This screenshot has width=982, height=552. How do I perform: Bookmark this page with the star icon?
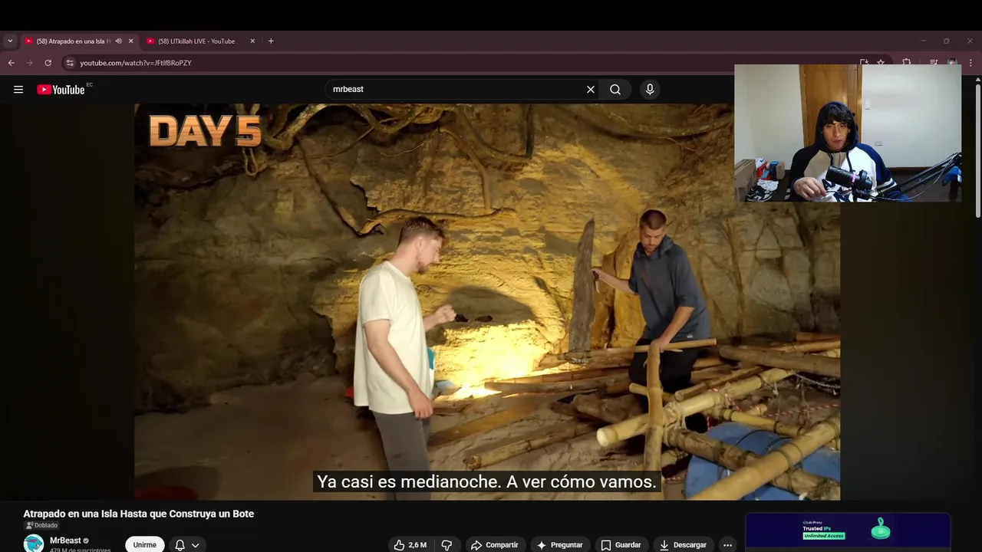881,63
